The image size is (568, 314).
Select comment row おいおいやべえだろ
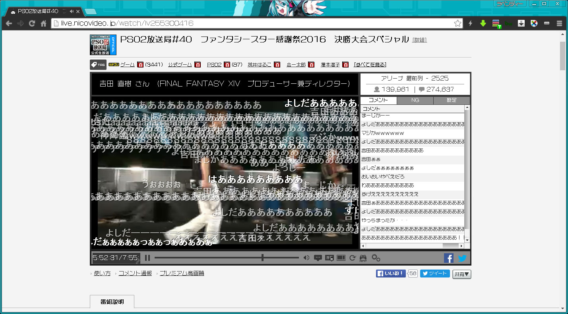point(412,177)
